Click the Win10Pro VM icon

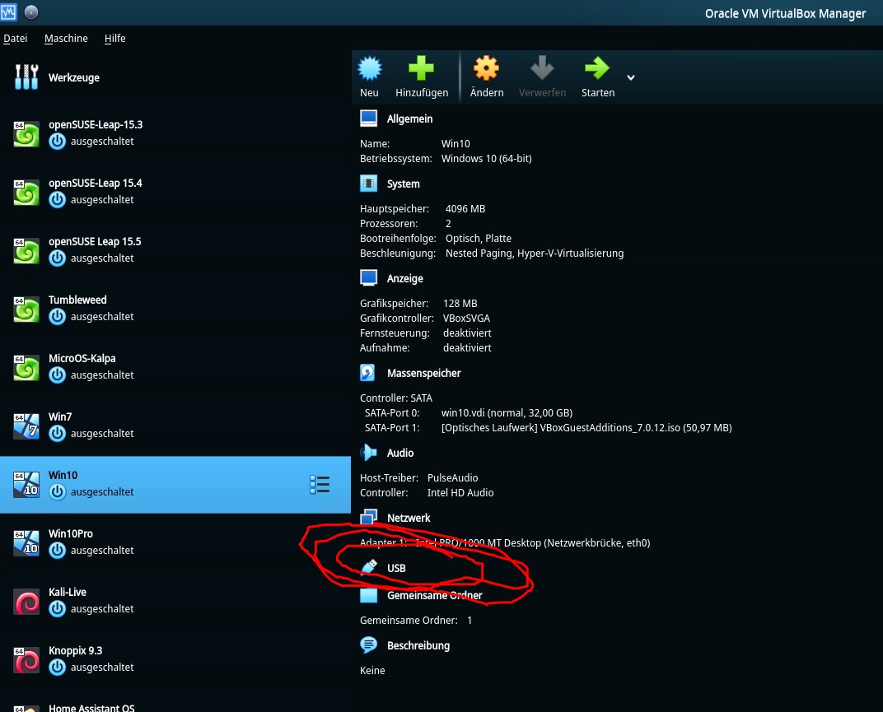[x=26, y=542]
